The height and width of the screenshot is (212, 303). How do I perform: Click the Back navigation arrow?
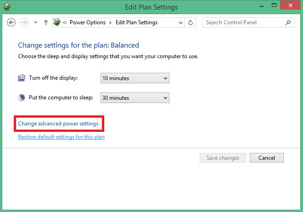click(11, 22)
